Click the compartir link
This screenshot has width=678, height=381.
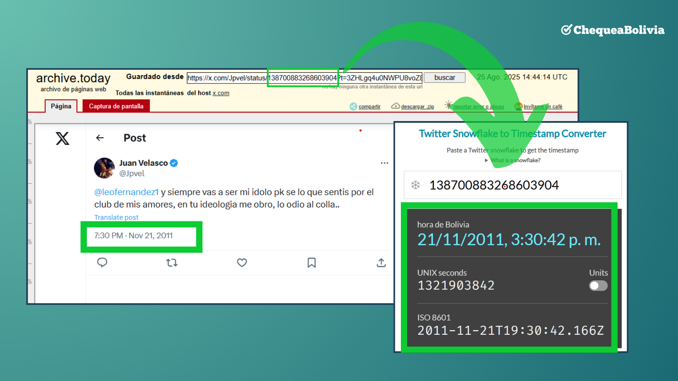click(x=369, y=107)
